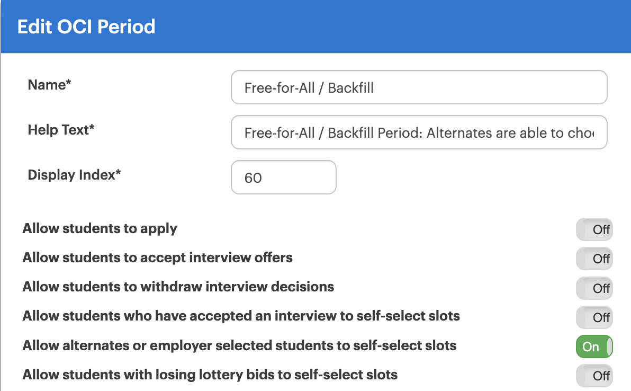
Task: Click the Name input field
Action: (x=419, y=87)
